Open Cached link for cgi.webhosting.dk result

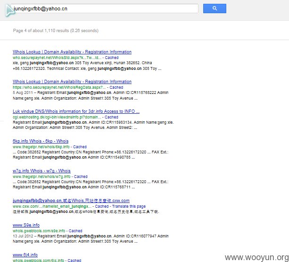click(111, 117)
